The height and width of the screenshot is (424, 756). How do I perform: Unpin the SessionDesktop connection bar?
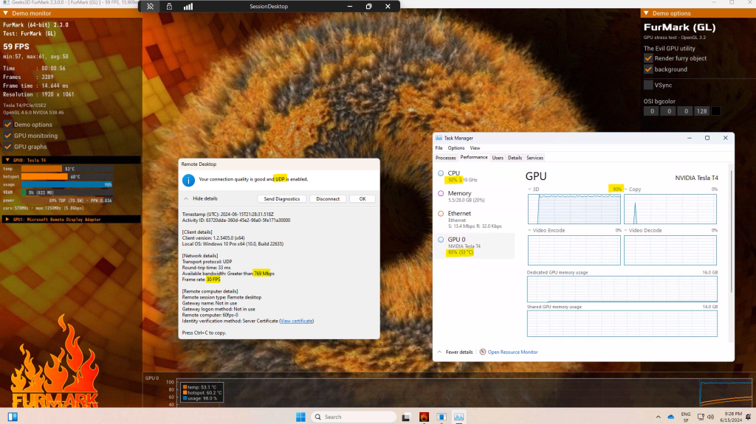coord(151,7)
